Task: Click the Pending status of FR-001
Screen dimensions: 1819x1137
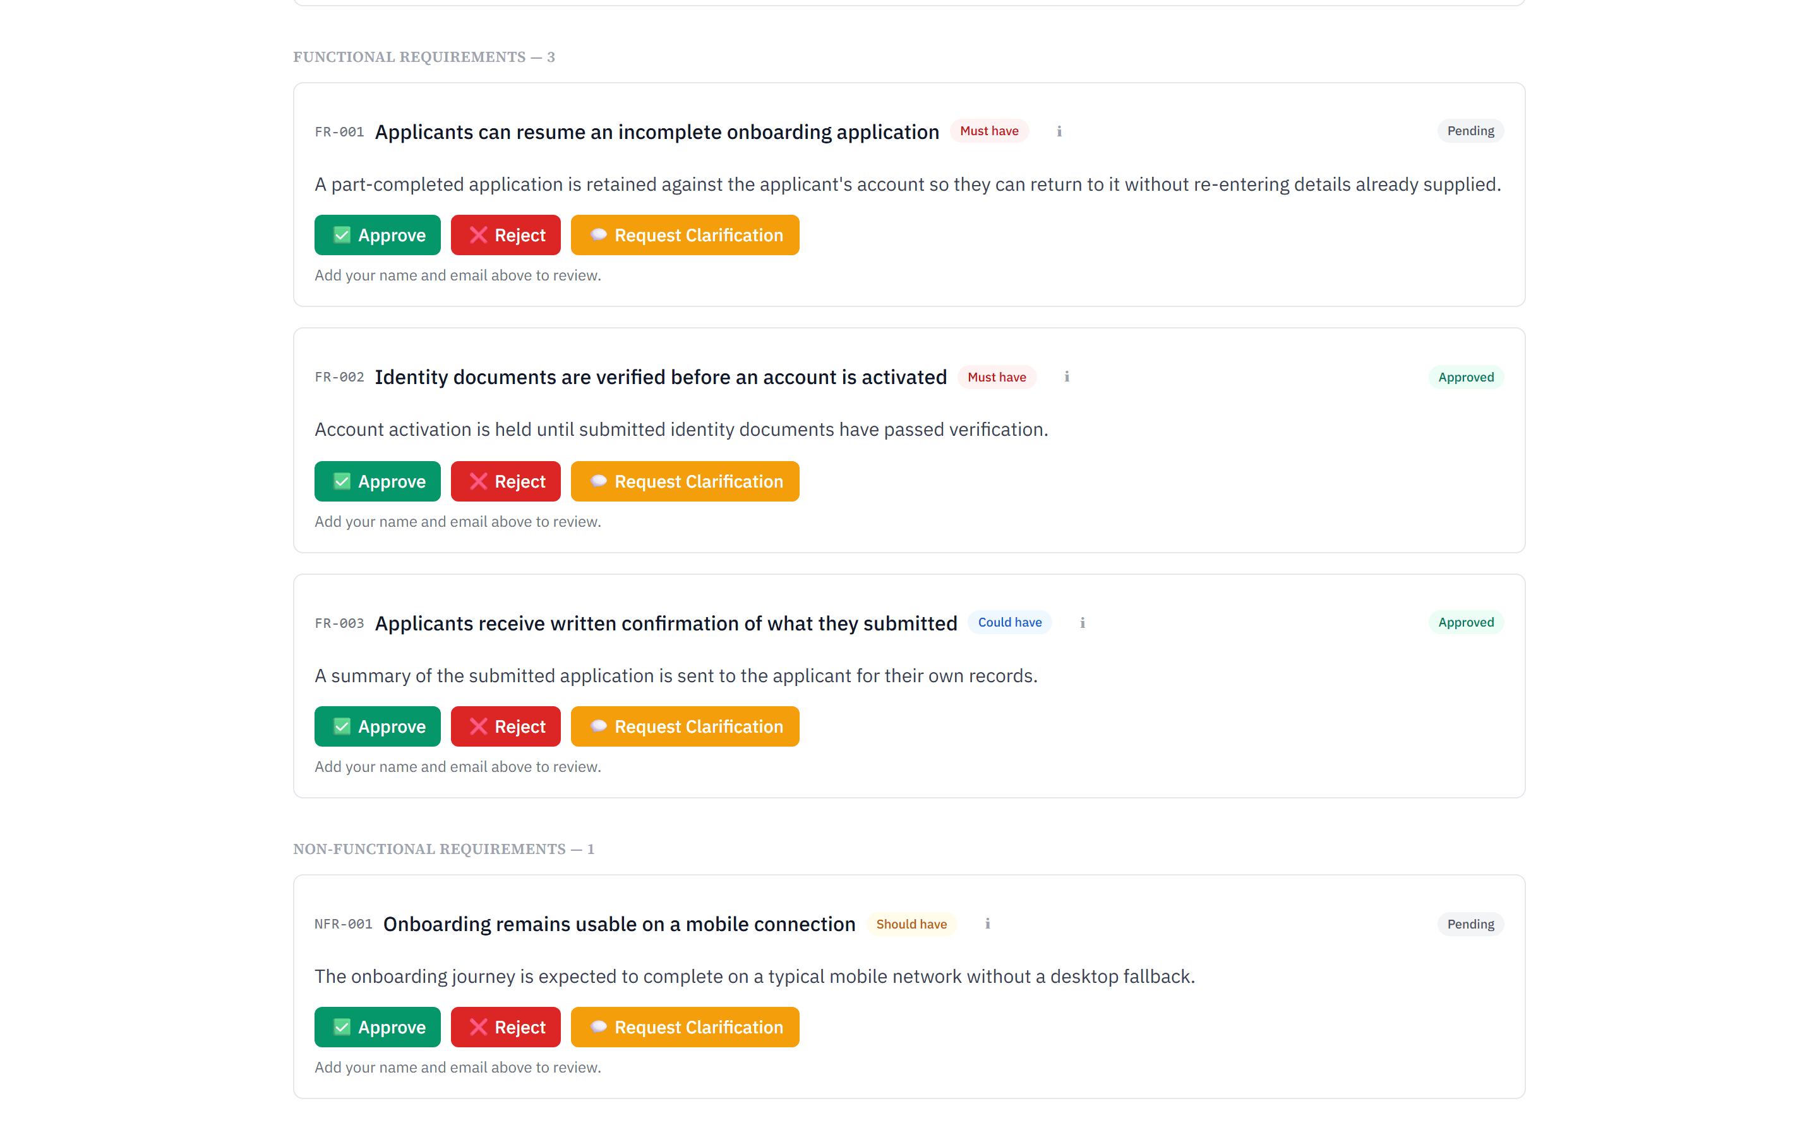Action: pos(1470,131)
